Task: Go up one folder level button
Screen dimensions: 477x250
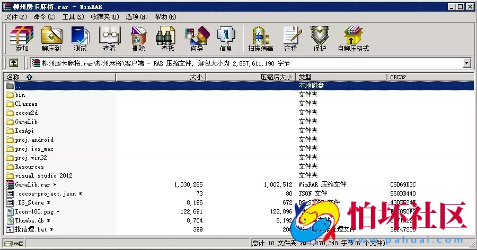Action: click(x=13, y=63)
